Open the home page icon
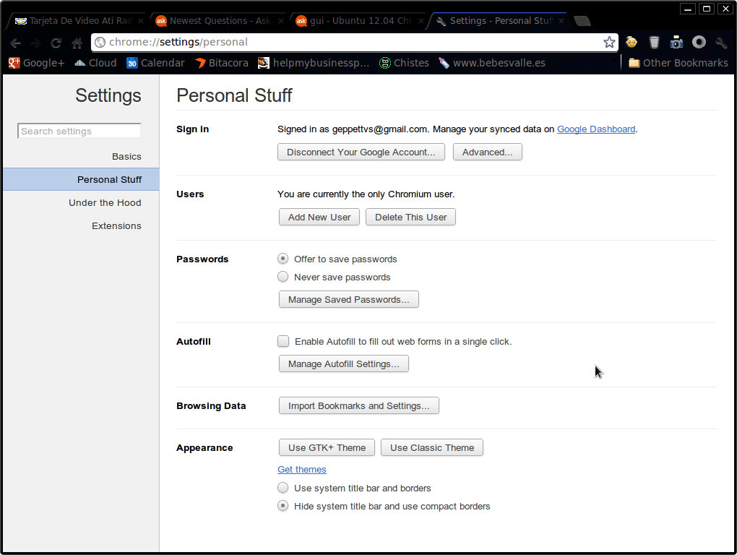 (77, 43)
